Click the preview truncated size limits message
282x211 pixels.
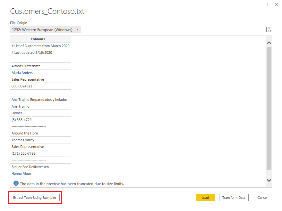pyautogui.click(x=72, y=184)
